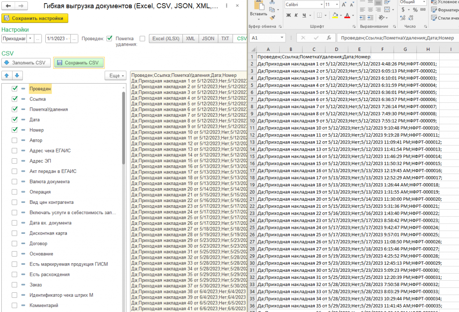This screenshot has height=312, width=459.
Task: Click the cell borders icon
Action: (x=319, y=15)
